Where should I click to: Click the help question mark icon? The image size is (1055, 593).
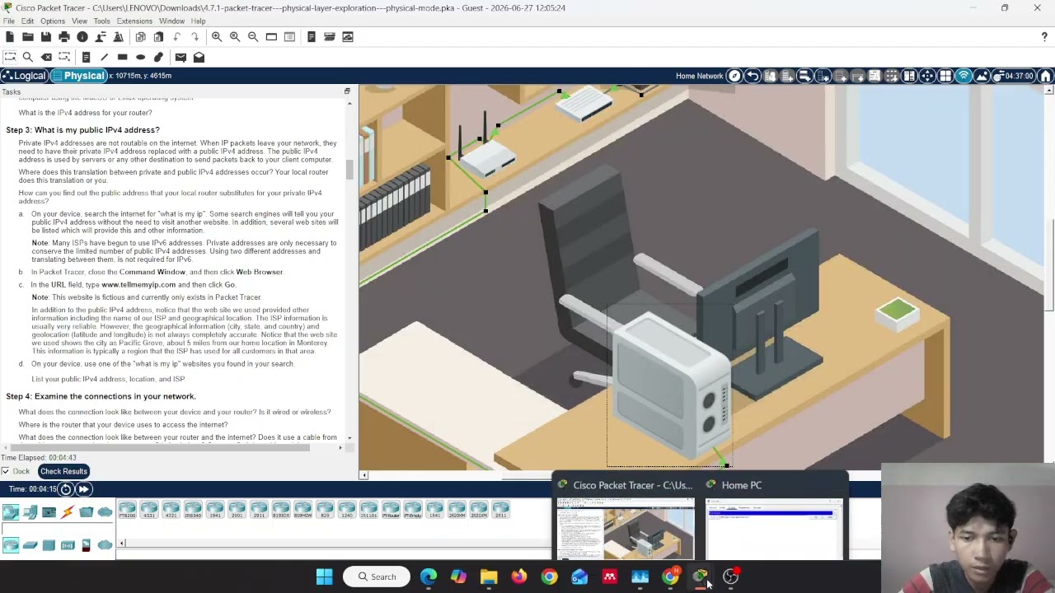coord(1044,37)
